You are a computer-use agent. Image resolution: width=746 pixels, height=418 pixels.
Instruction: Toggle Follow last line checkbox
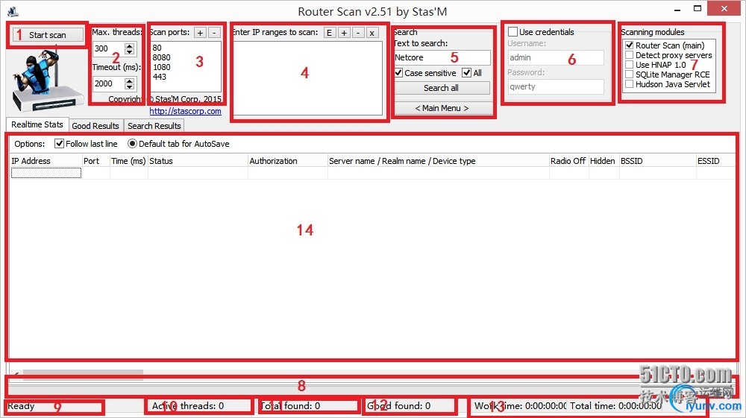click(x=60, y=144)
